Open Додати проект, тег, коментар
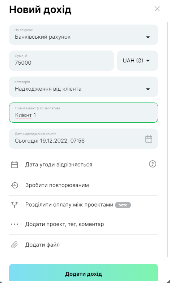Image resolution: width=170 pixels, height=283 pixels. coord(84,225)
